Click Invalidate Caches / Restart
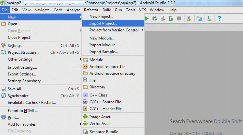 [32, 103]
